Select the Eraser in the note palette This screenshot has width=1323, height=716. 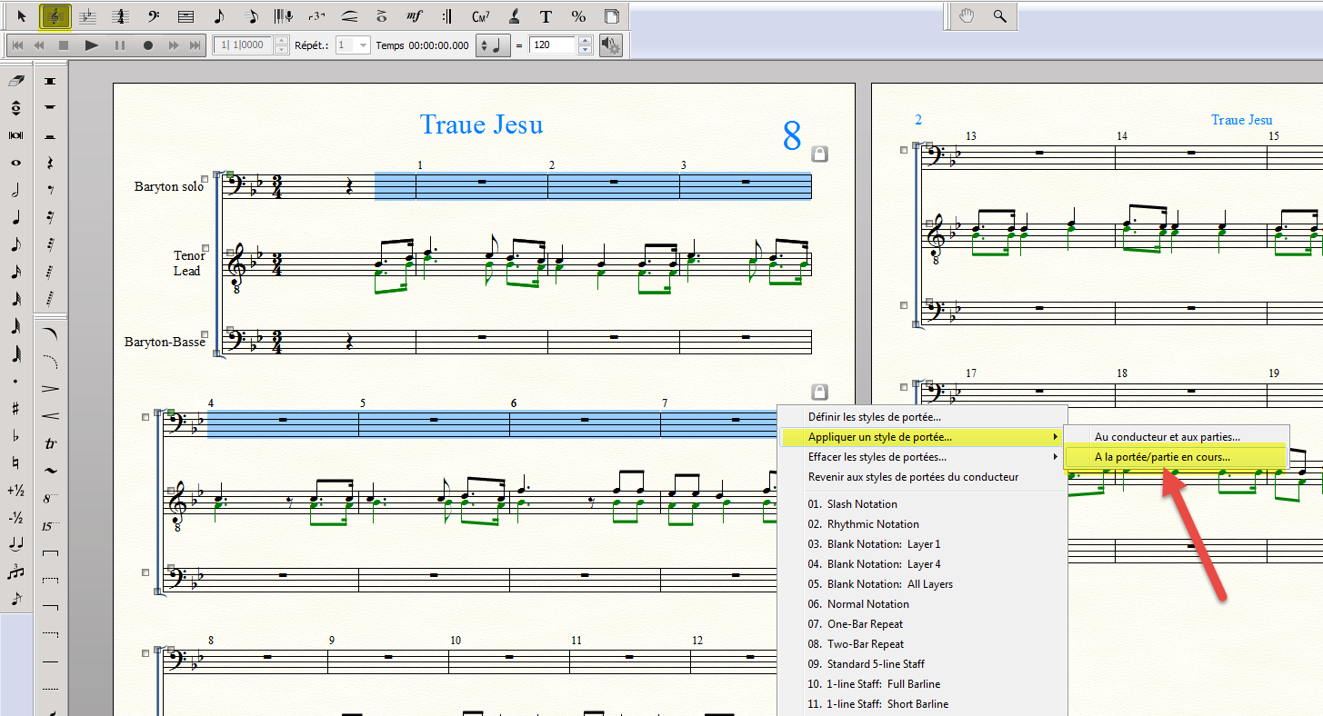click(x=15, y=81)
